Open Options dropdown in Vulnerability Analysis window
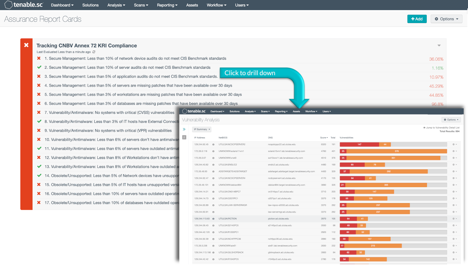468x266 pixels. click(451, 120)
